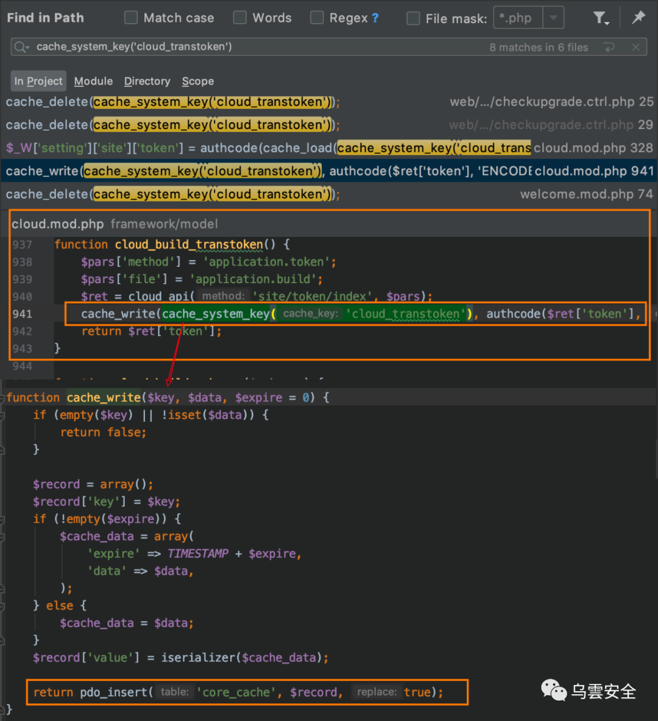Select result cloud.mod.php line 328

click(329, 147)
